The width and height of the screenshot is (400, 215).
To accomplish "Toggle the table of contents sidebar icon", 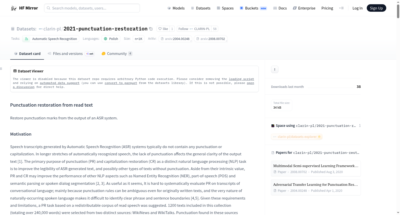I will click(1, 69).
